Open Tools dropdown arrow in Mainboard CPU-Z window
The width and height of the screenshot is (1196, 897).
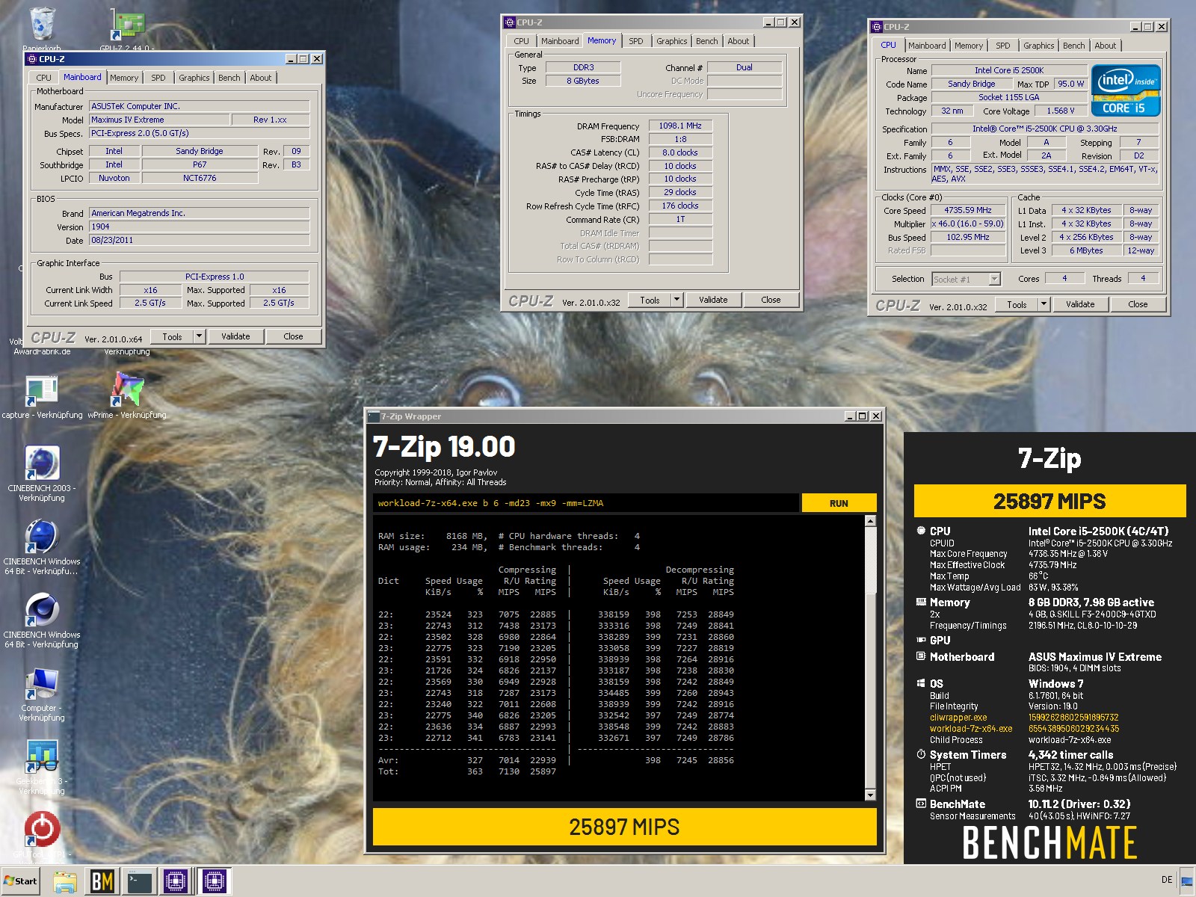pyautogui.click(x=199, y=336)
